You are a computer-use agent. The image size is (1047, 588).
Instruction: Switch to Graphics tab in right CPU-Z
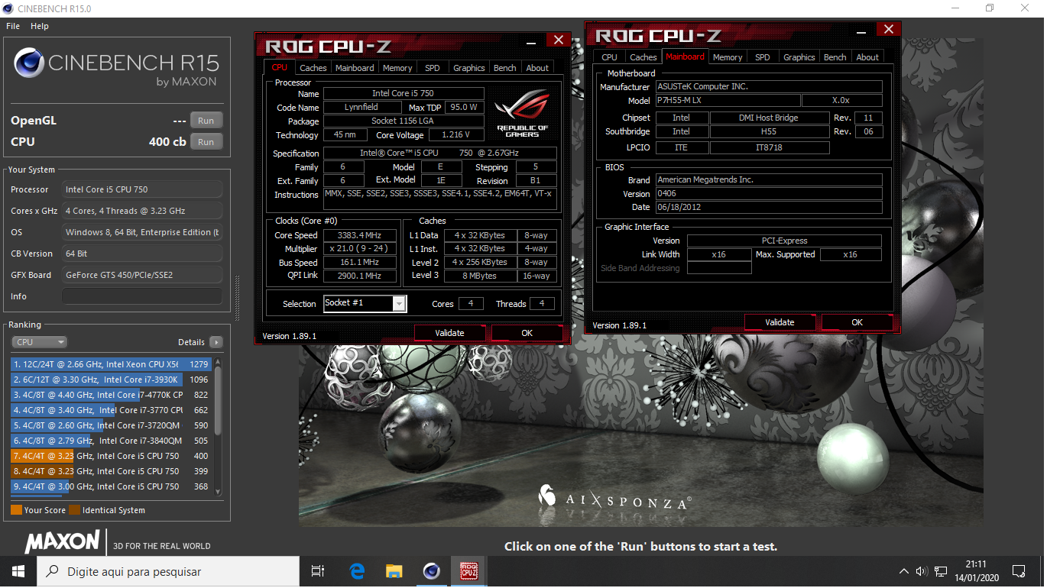[799, 57]
